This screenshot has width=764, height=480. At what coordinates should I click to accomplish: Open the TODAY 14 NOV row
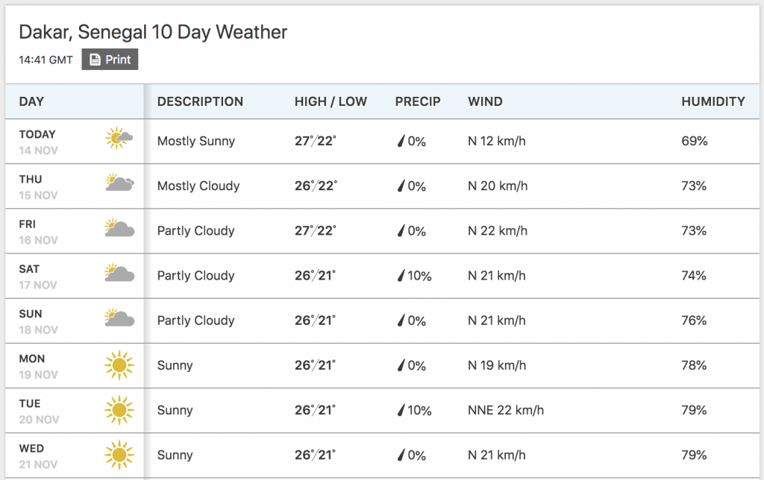(x=382, y=141)
